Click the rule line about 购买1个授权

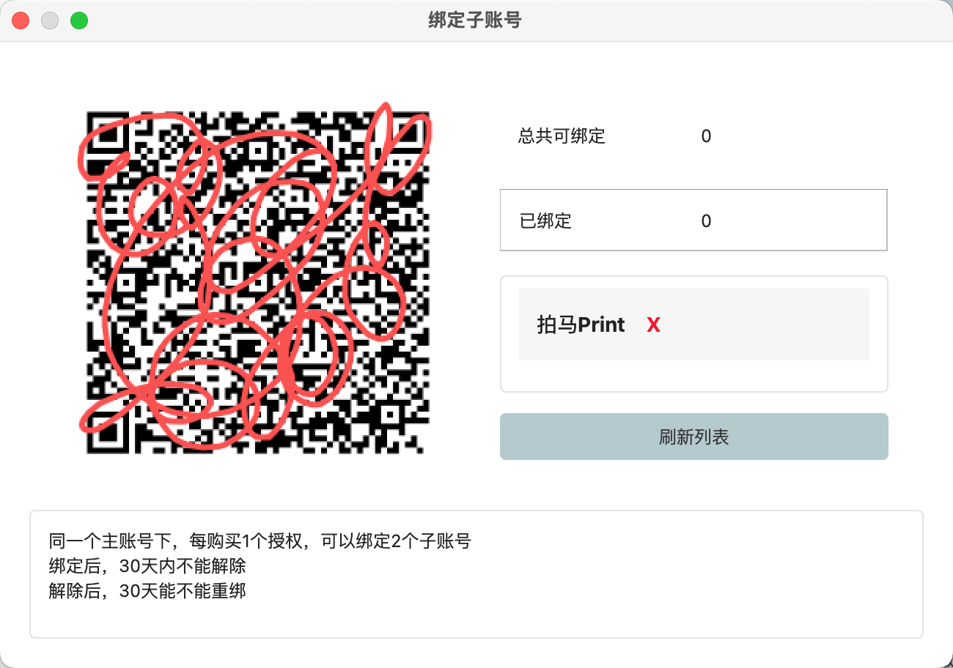260,542
